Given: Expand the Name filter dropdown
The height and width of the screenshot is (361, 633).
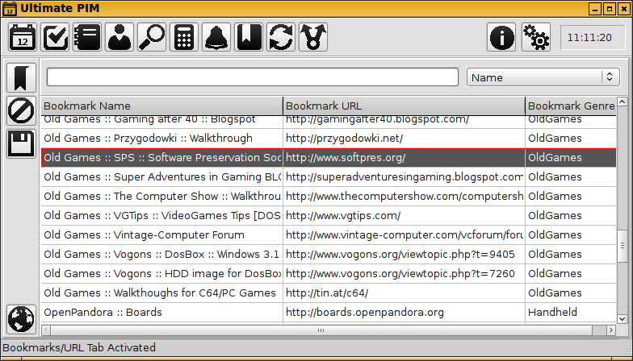Looking at the screenshot, I should tap(543, 77).
